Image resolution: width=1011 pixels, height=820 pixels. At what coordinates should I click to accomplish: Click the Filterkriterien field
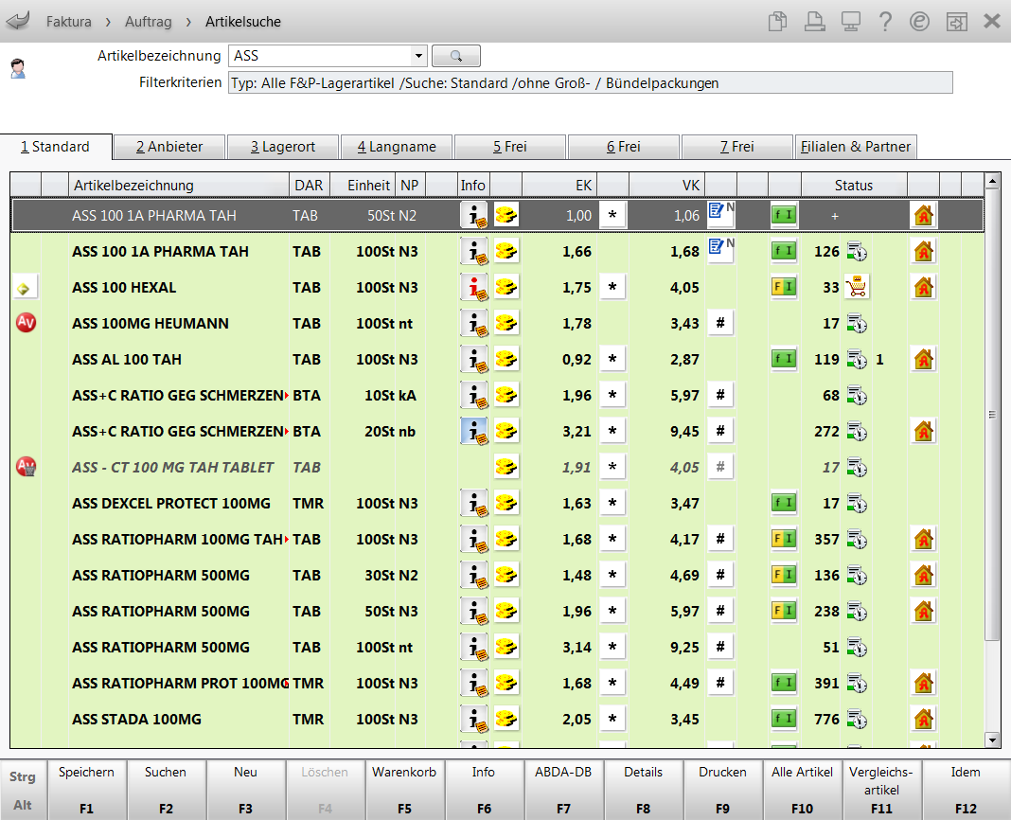click(x=590, y=83)
